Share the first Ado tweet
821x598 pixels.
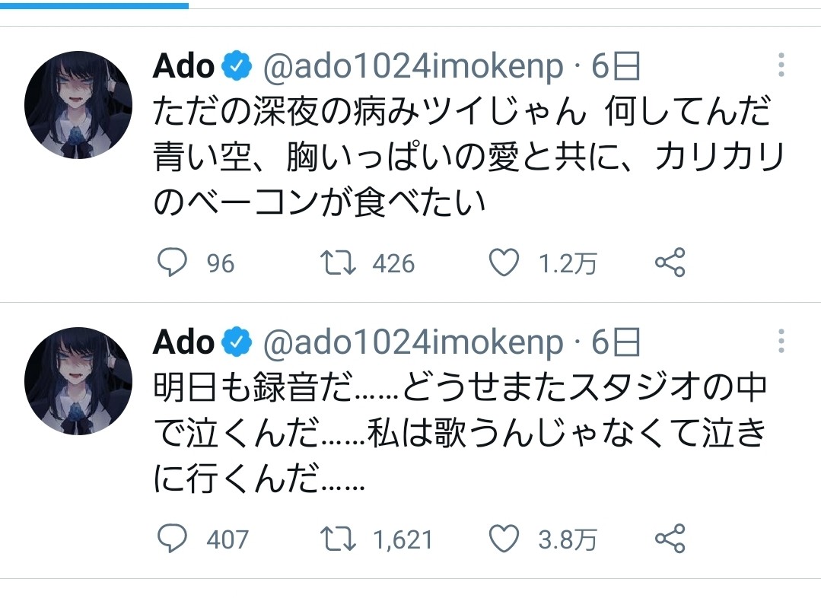coord(670,263)
